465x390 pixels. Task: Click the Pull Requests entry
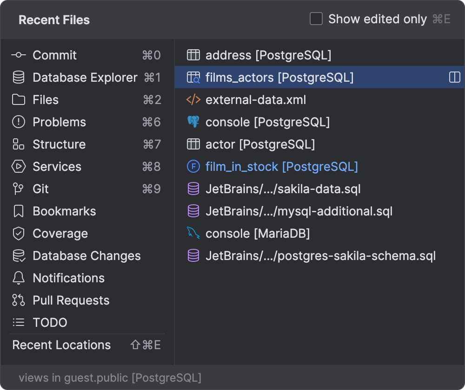[71, 300]
